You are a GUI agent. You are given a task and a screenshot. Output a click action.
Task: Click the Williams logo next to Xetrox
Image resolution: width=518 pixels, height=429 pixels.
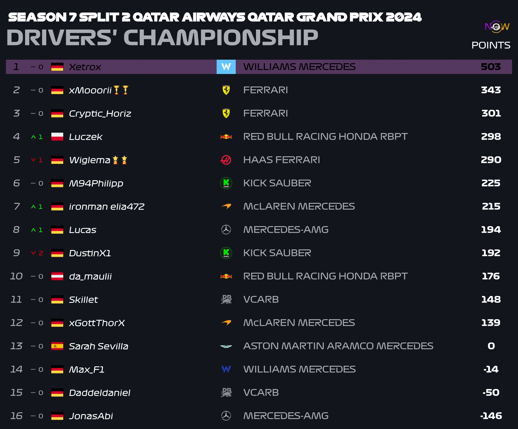coord(226,67)
